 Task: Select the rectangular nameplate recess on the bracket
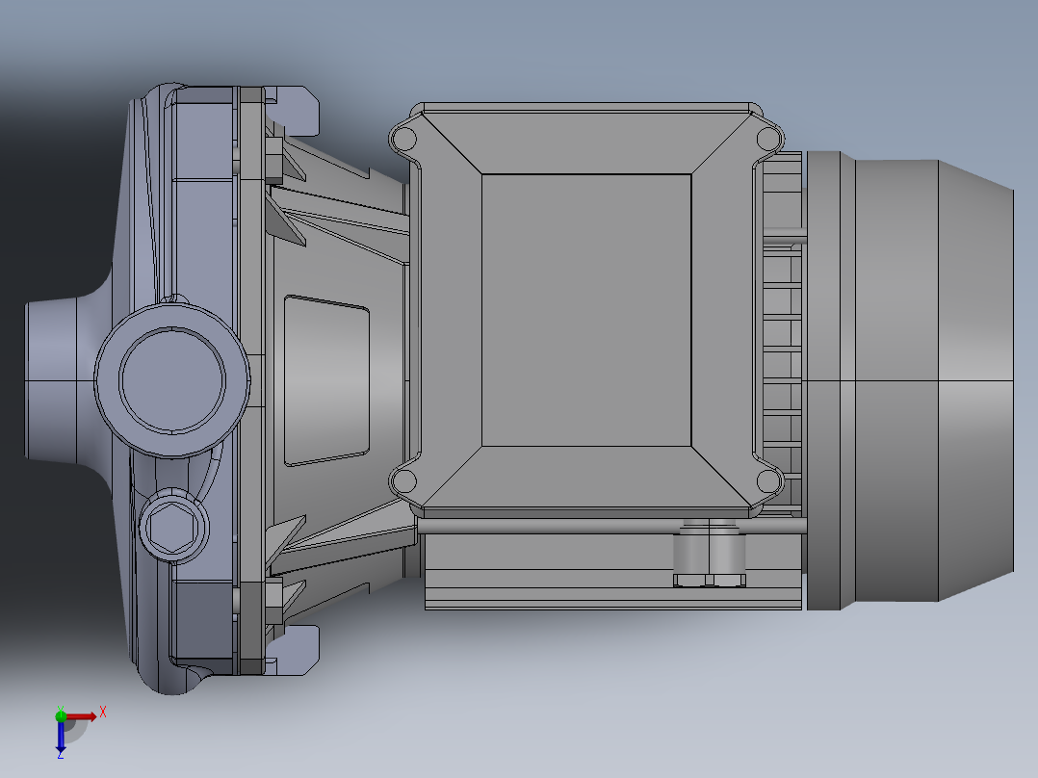pos(326,380)
